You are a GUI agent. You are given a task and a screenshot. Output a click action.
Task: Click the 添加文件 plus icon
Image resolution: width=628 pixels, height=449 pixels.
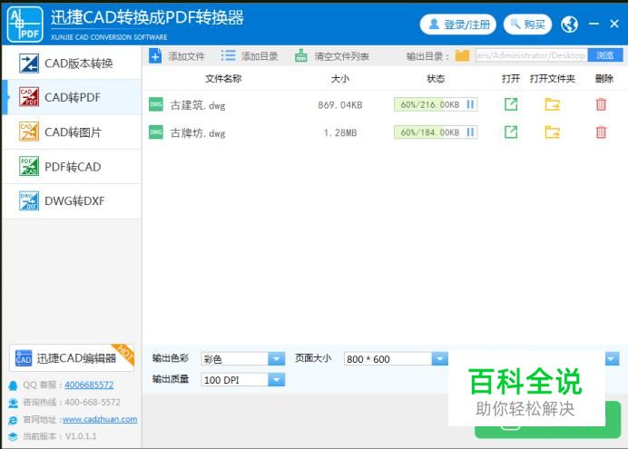click(155, 55)
